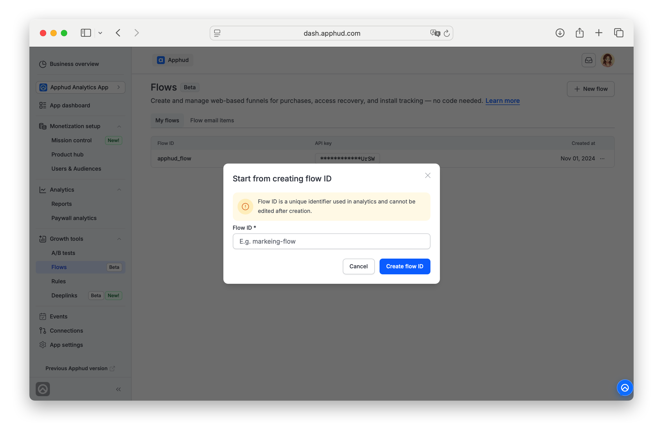The width and height of the screenshot is (663, 440).
Task: Collapse the Monetization setup section
Action: pyautogui.click(x=119, y=126)
